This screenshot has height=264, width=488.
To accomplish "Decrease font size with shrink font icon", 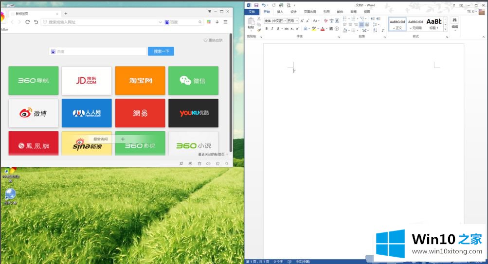I will coord(307,21).
